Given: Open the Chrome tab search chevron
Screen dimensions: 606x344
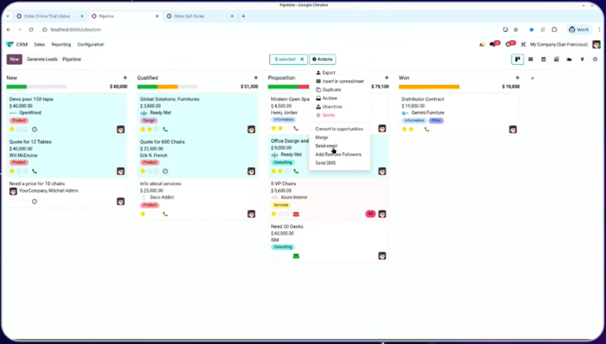Looking at the screenshot, I should click(x=8, y=16).
